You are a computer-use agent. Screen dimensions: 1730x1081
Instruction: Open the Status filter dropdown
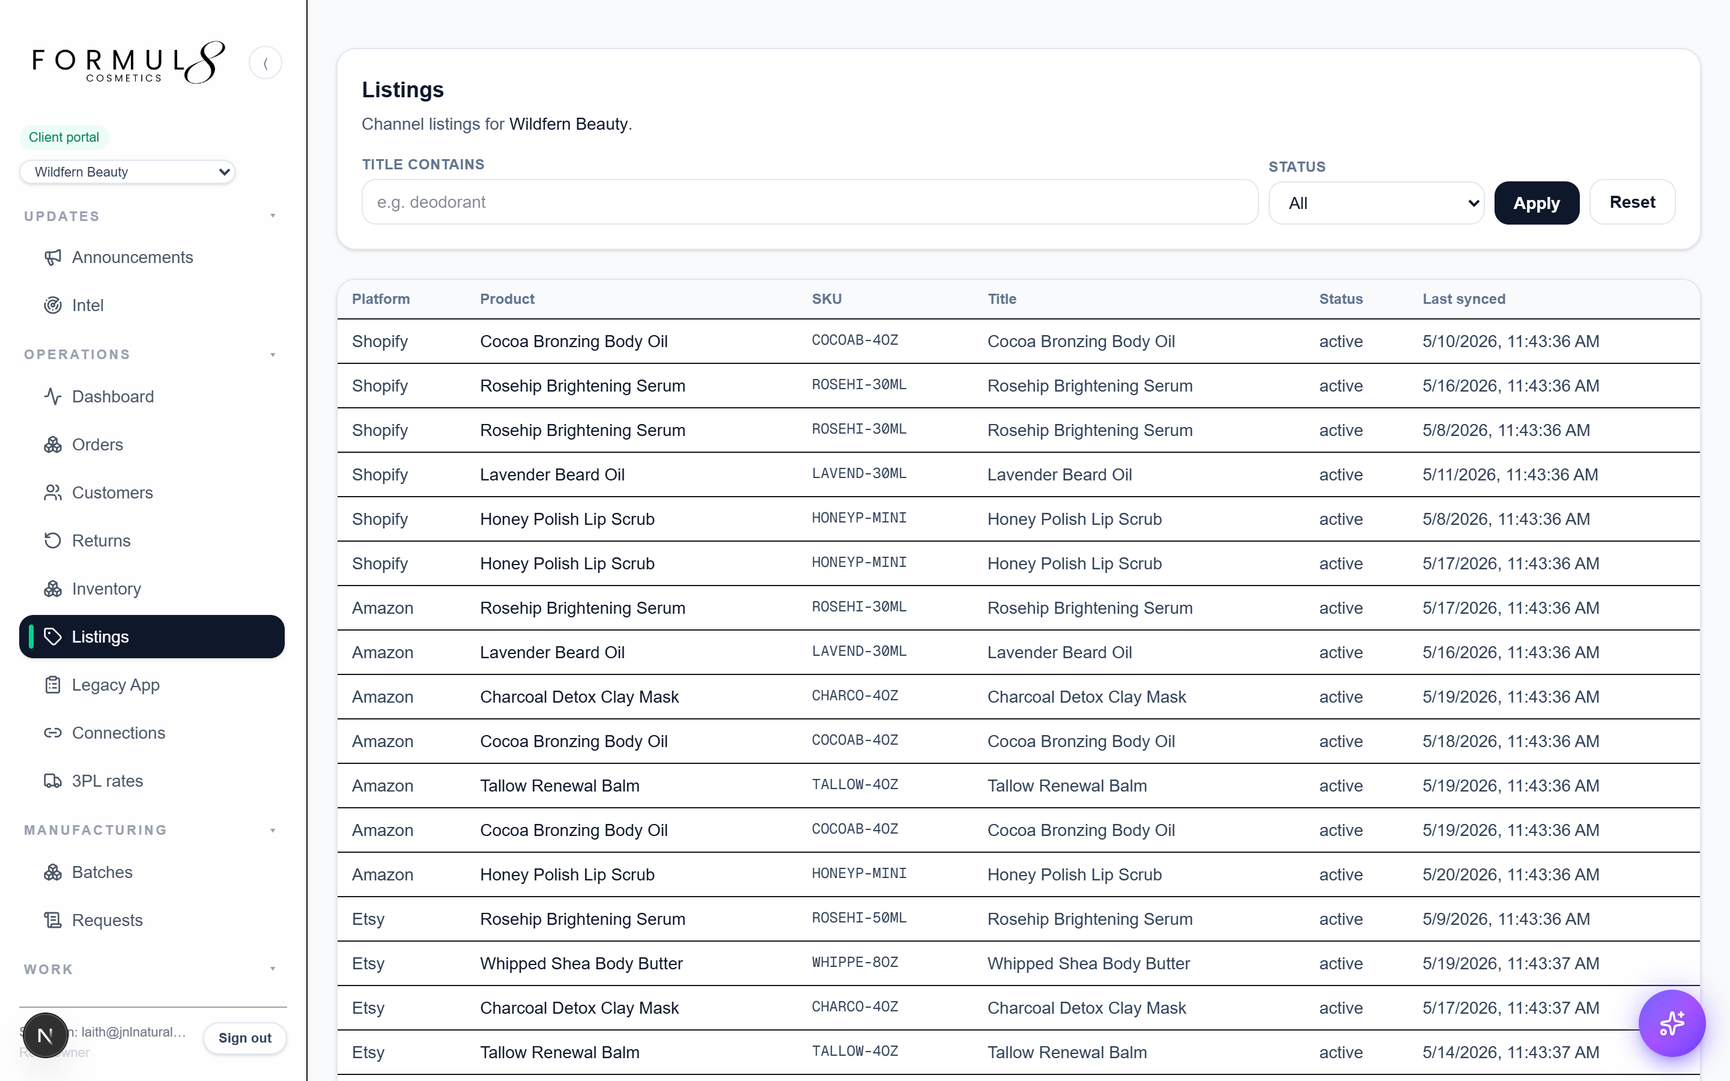(x=1376, y=203)
